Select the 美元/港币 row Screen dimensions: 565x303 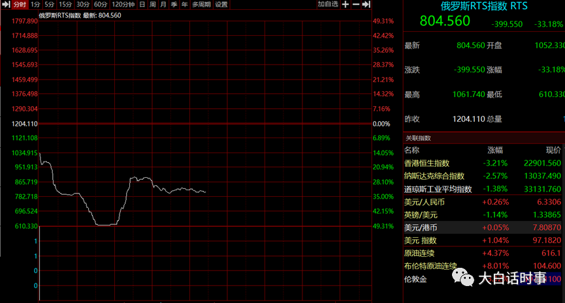[x=483, y=227]
